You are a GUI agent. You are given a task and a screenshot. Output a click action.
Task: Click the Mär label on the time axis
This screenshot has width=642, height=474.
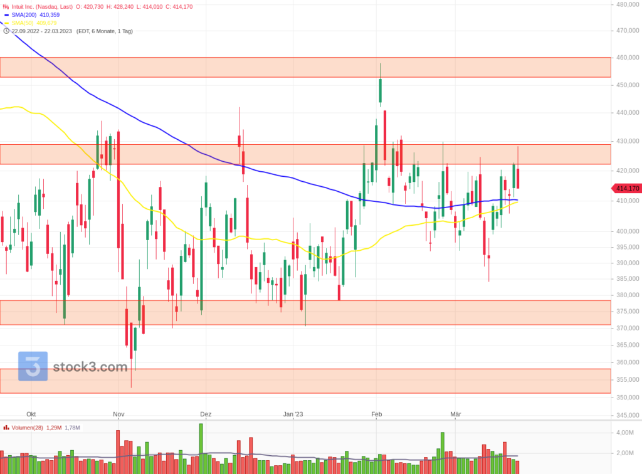click(456, 414)
